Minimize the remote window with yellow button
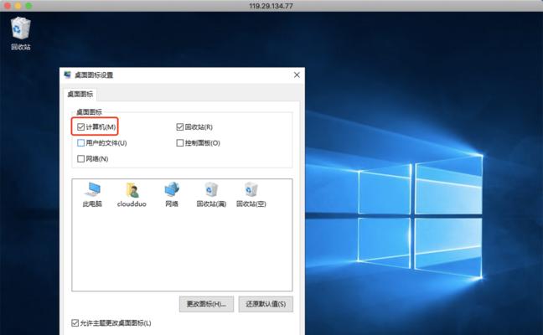This screenshot has width=543, height=335. [18, 6]
